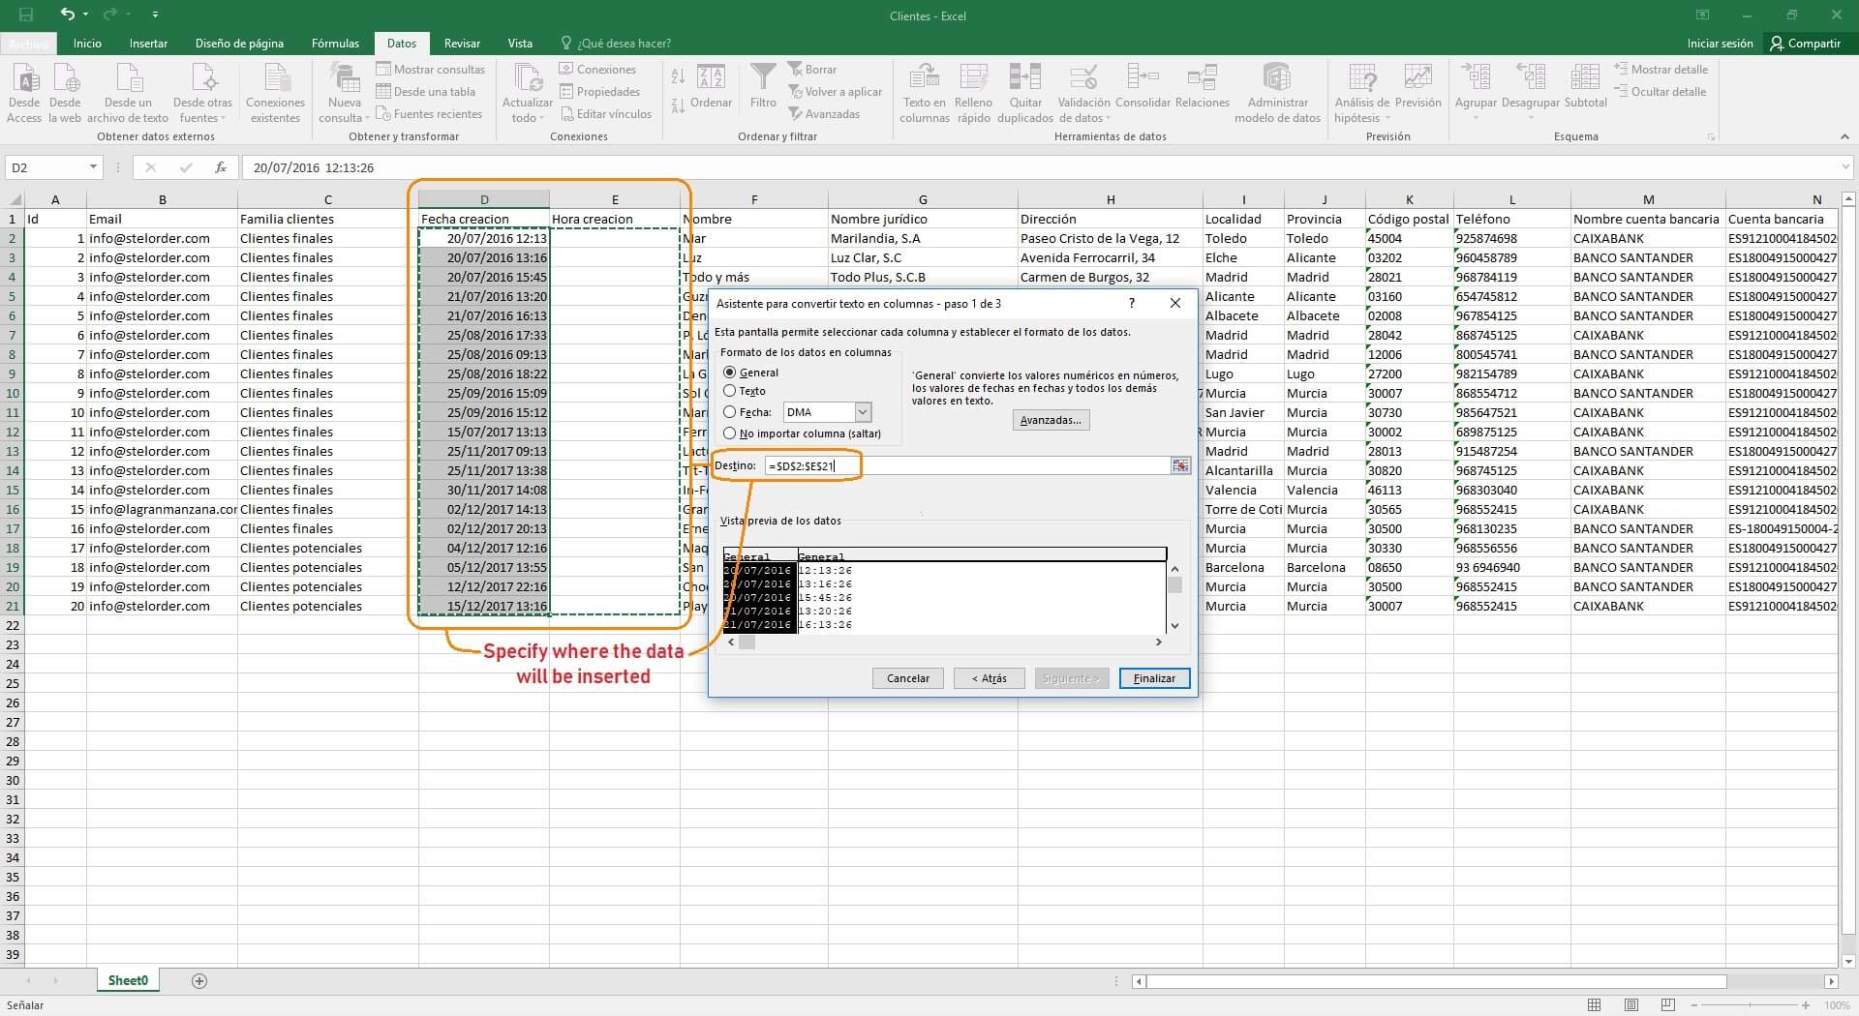
Task: Click Actualizar todo icon
Action: (528, 77)
